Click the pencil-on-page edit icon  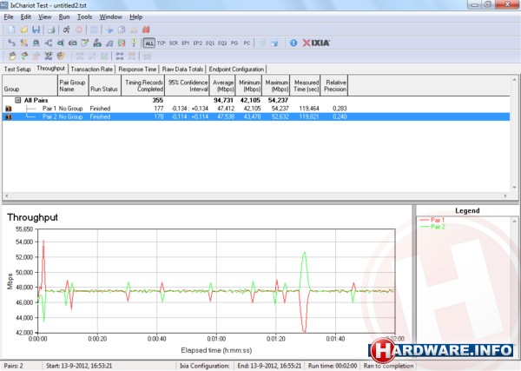tap(85, 43)
